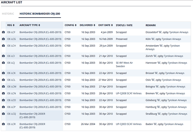Click remark 'Oslo W, opby Tyrolean Airways'
The width and height of the screenshot is (193, 132).
[x=163, y=80]
